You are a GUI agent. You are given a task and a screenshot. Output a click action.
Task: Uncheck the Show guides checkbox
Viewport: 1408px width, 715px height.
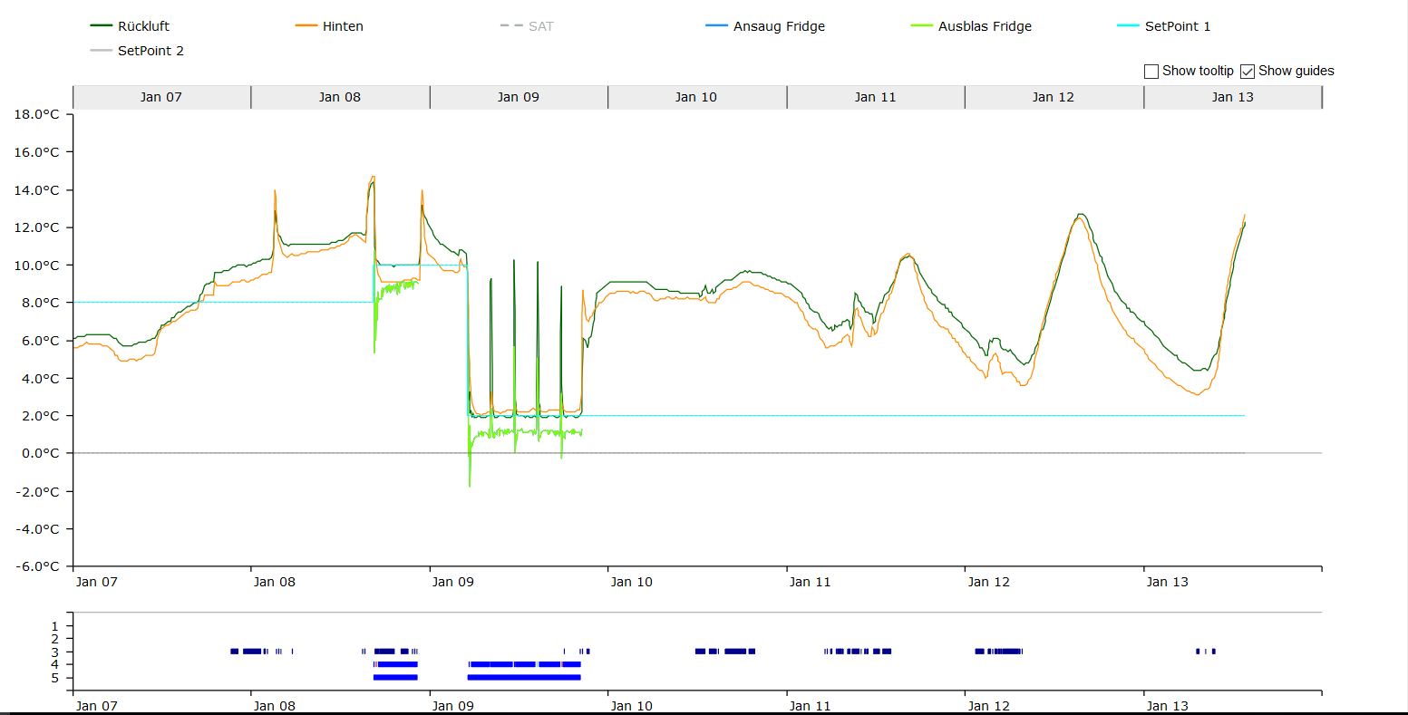coord(1248,71)
